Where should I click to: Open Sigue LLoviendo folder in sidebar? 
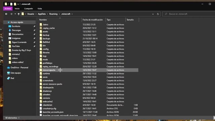[19, 42]
